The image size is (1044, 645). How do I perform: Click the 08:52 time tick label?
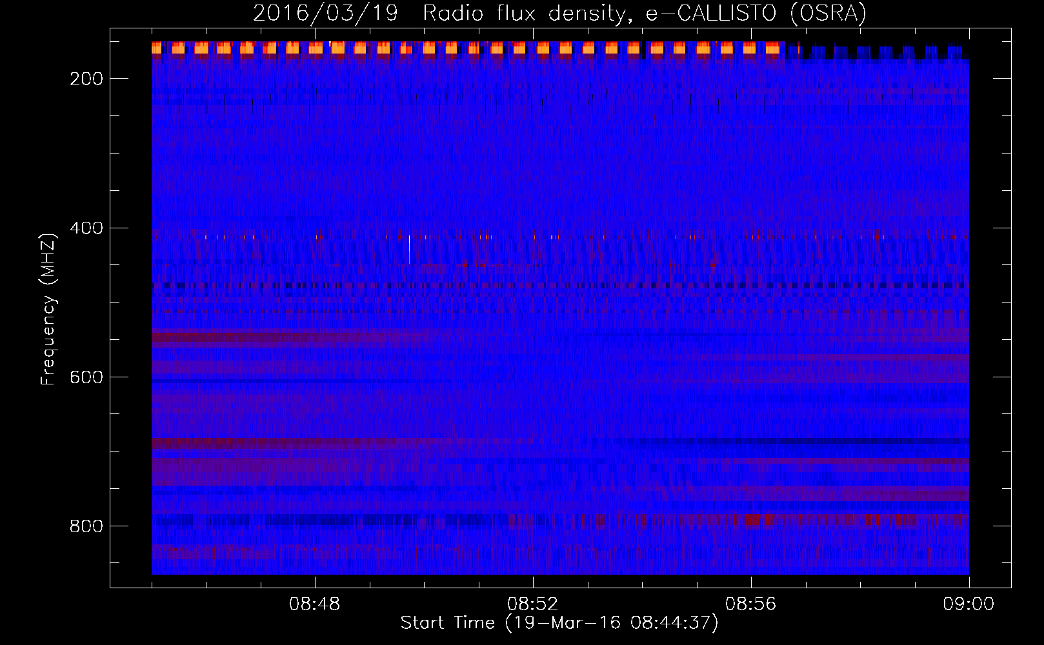tap(533, 604)
